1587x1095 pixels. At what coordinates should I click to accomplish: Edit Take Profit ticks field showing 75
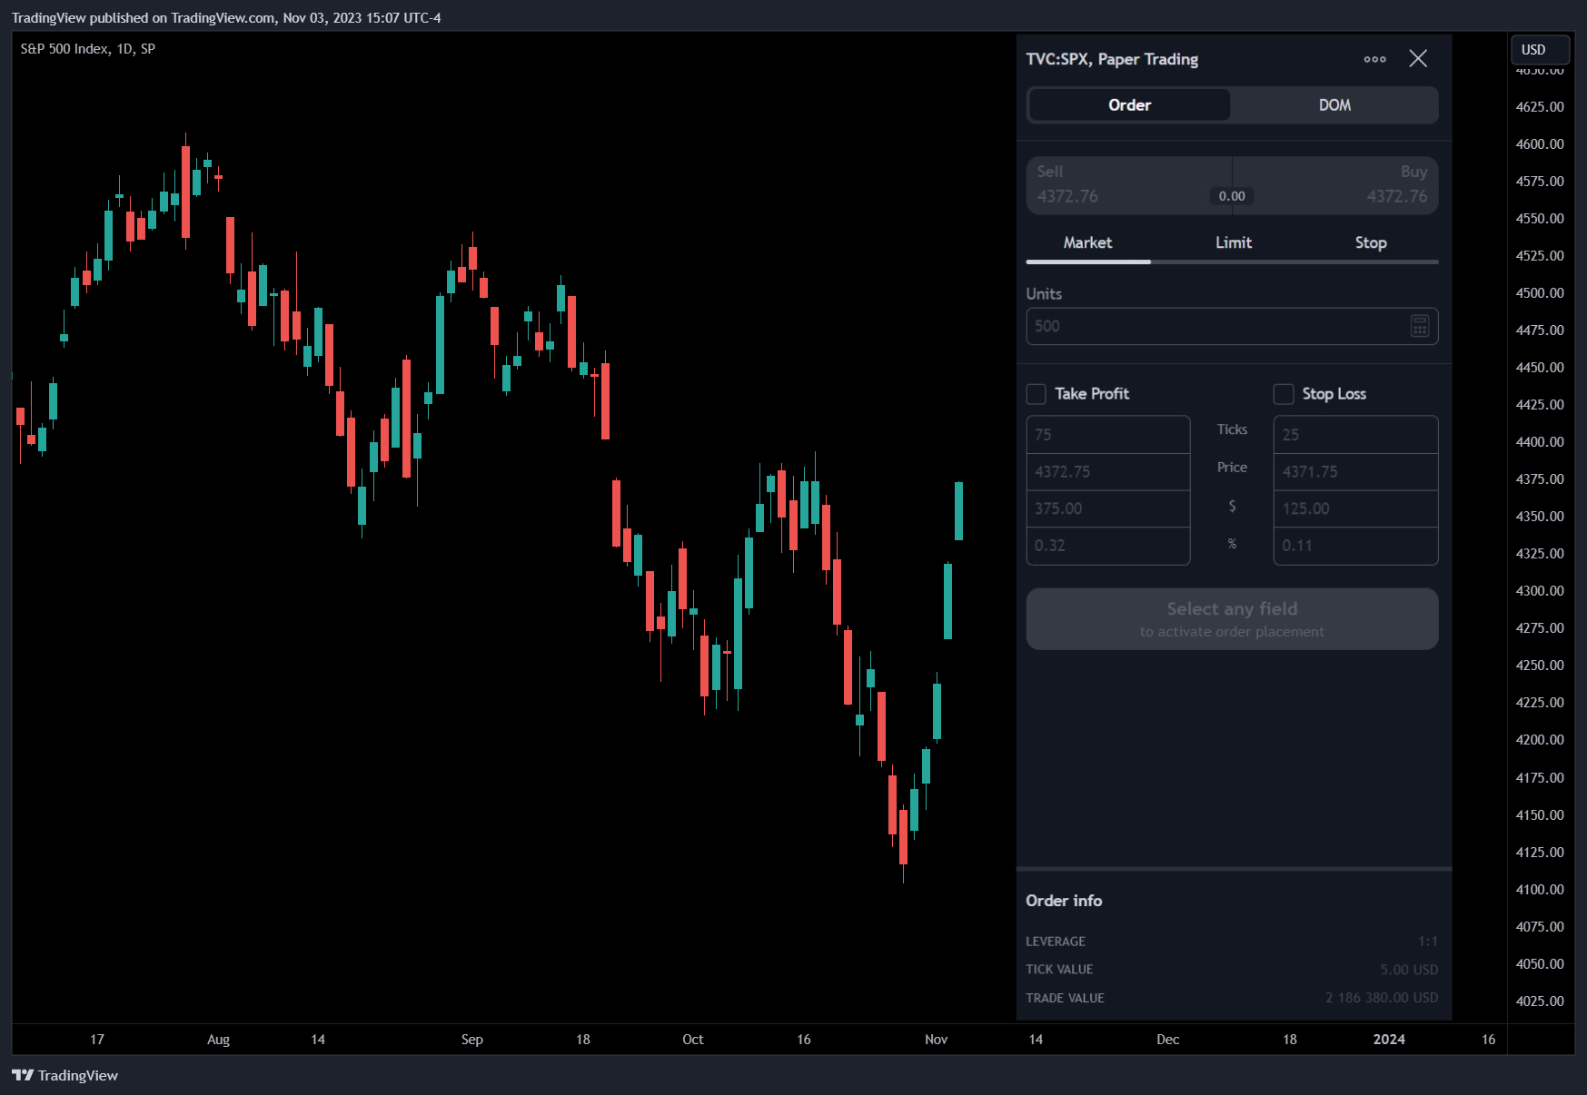click(1108, 435)
